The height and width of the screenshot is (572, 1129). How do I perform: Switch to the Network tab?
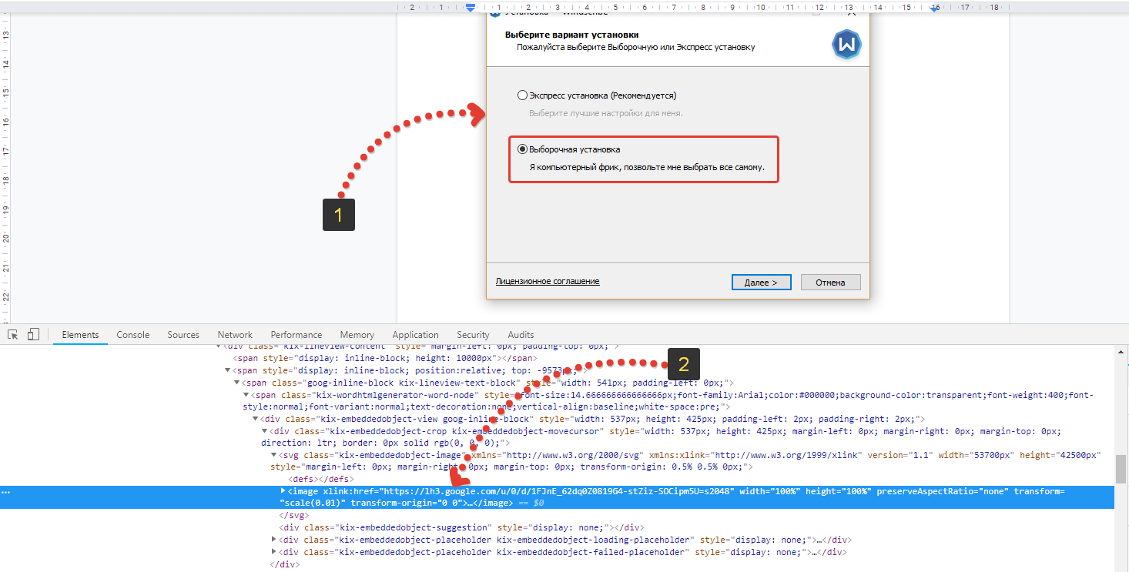(235, 335)
